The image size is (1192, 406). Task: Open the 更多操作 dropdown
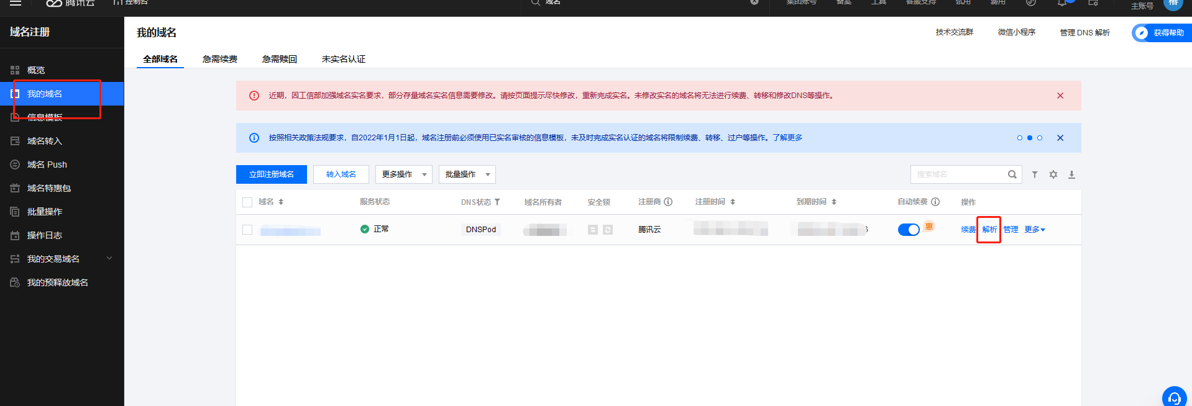[404, 174]
